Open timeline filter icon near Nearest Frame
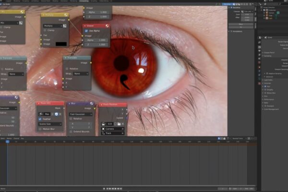This screenshot has height=192, width=288. click(x=228, y=139)
